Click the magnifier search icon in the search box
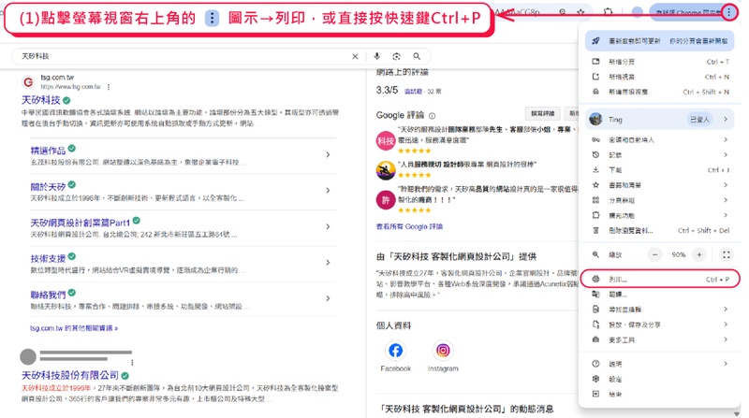Screen dimensions: 749x418 click(x=417, y=56)
